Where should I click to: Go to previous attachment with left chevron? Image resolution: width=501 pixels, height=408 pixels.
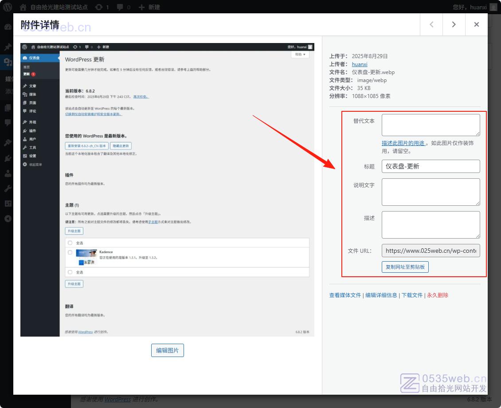(x=431, y=24)
